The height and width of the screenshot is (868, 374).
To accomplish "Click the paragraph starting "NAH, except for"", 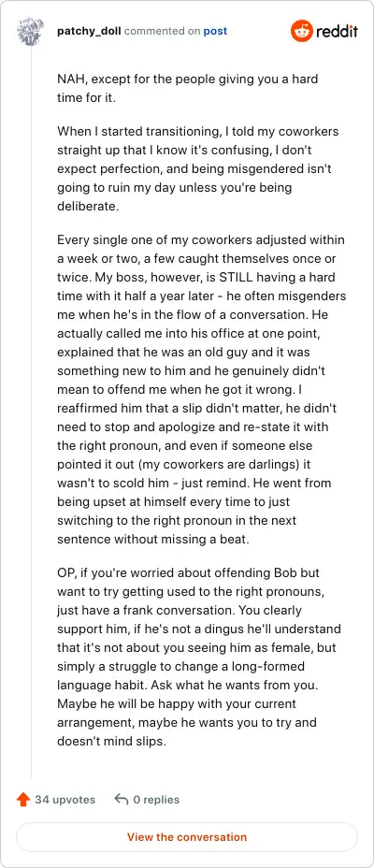I will tap(188, 88).
